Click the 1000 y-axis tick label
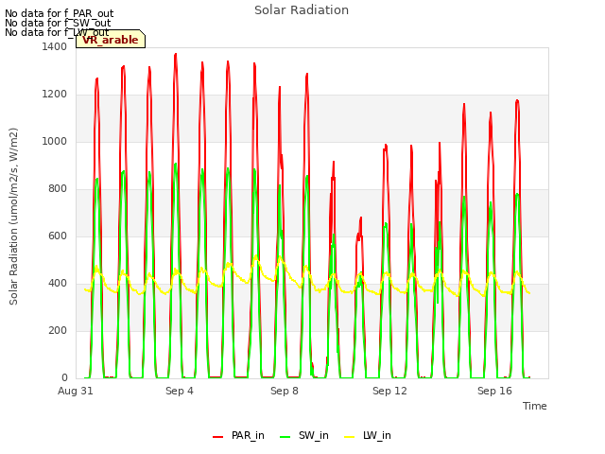 [x=55, y=141]
